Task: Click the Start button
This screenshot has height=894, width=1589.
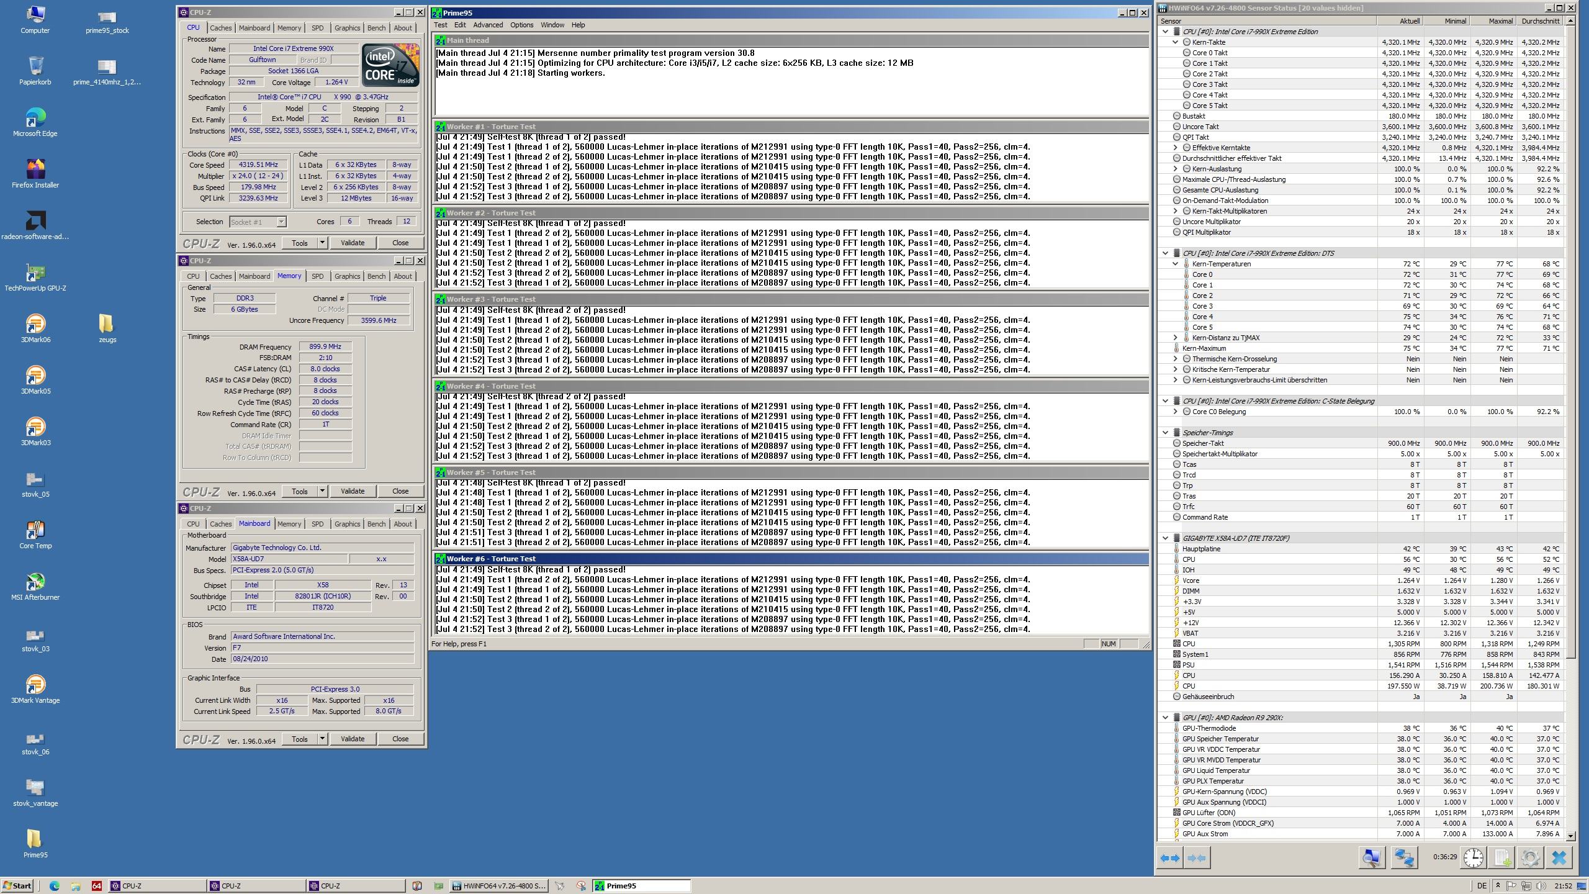Action: coord(17,886)
